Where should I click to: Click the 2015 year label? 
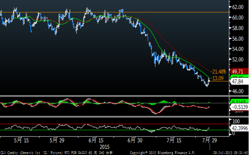(105, 147)
